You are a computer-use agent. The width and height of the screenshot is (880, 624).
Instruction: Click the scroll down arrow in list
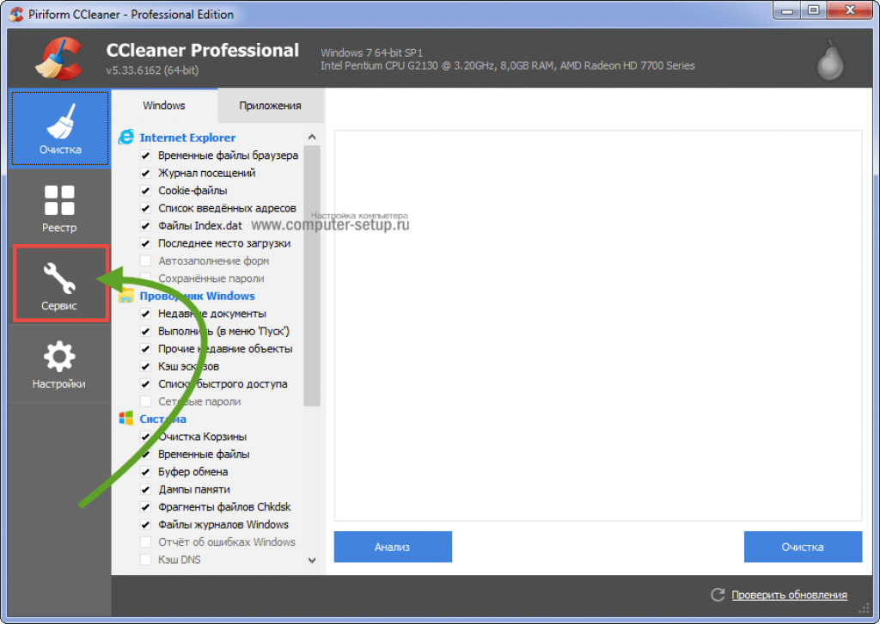click(312, 560)
